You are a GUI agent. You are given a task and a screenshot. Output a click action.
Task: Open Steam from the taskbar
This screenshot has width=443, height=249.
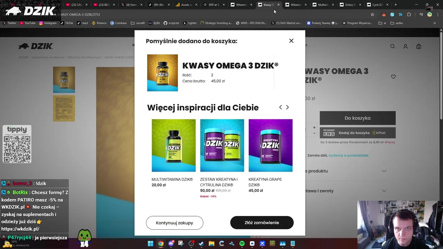point(201,243)
